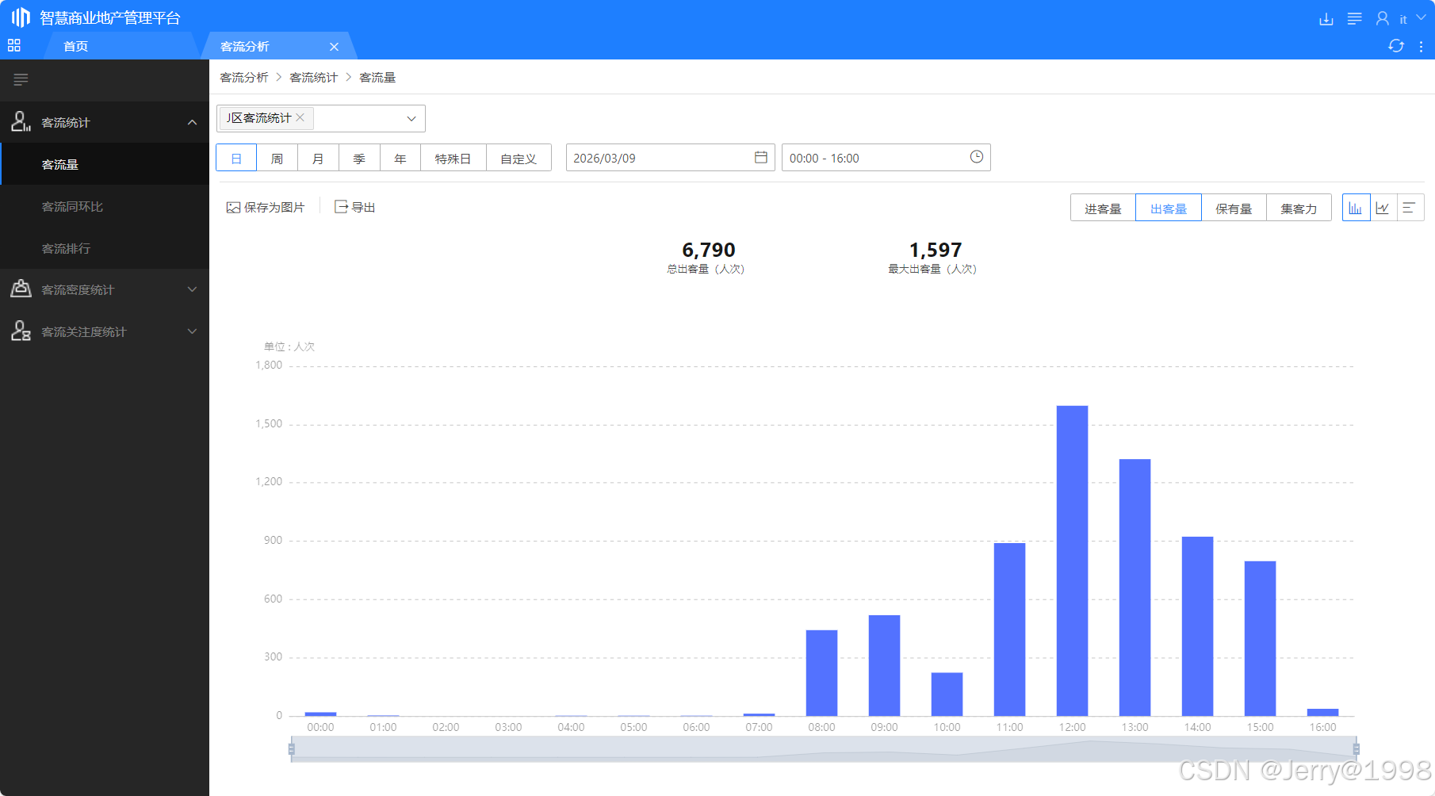Expand the user account dropdown arrow

coord(1421,17)
